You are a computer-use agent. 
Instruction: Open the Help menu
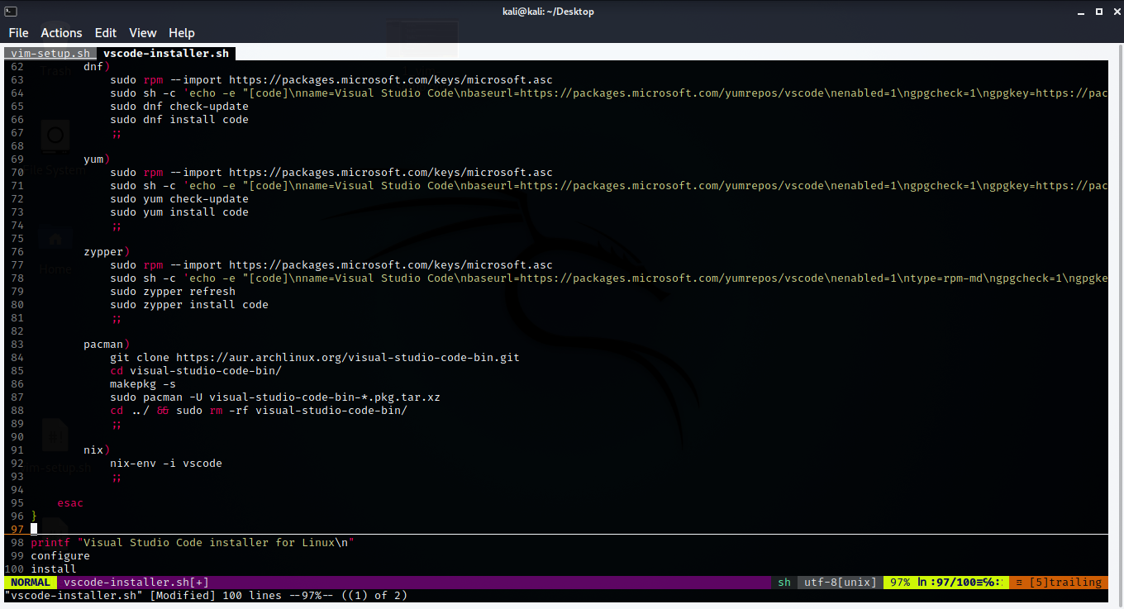click(182, 33)
